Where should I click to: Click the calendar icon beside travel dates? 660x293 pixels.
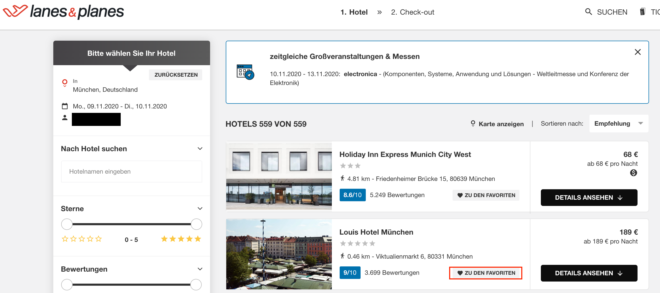click(x=65, y=106)
